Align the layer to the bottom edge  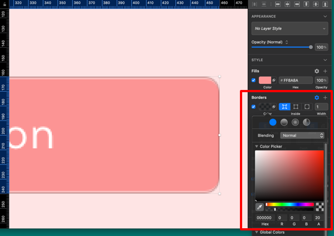point(325,4)
